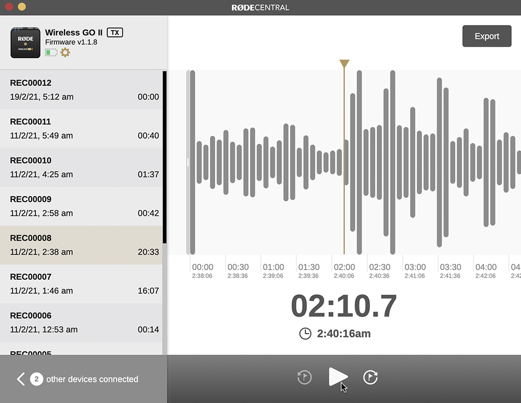
Task: Click the 20:33 duration of REC00008
Action: click(148, 252)
